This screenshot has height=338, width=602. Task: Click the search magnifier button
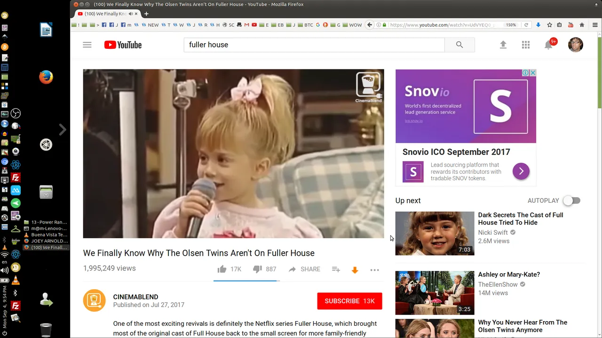[x=459, y=45]
